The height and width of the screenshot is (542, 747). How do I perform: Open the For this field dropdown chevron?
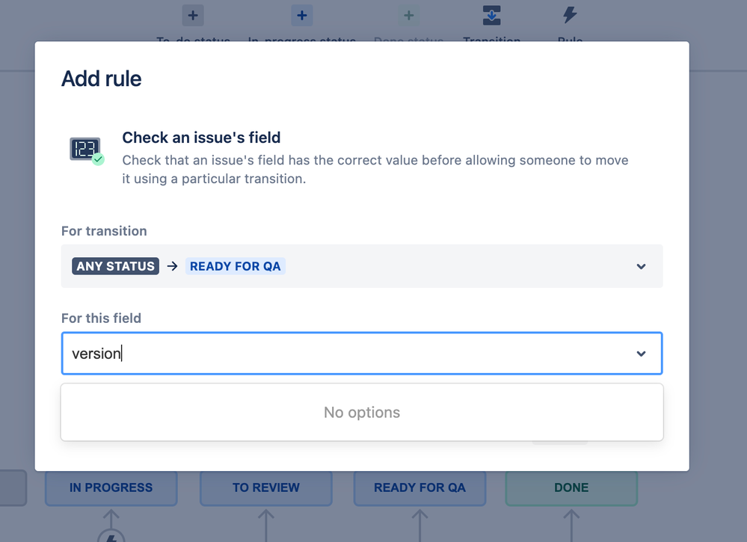[x=642, y=354]
